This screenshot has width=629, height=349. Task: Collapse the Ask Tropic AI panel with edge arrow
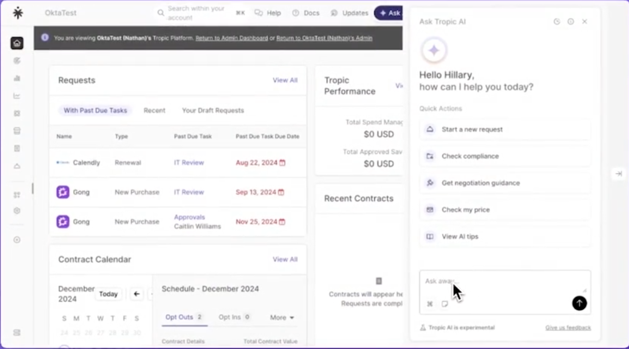[619, 174]
